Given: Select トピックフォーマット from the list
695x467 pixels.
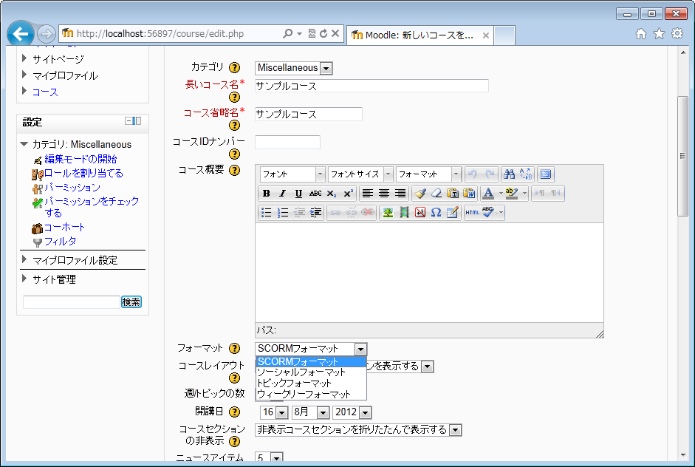Looking at the screenshot, I should (295, 384).
